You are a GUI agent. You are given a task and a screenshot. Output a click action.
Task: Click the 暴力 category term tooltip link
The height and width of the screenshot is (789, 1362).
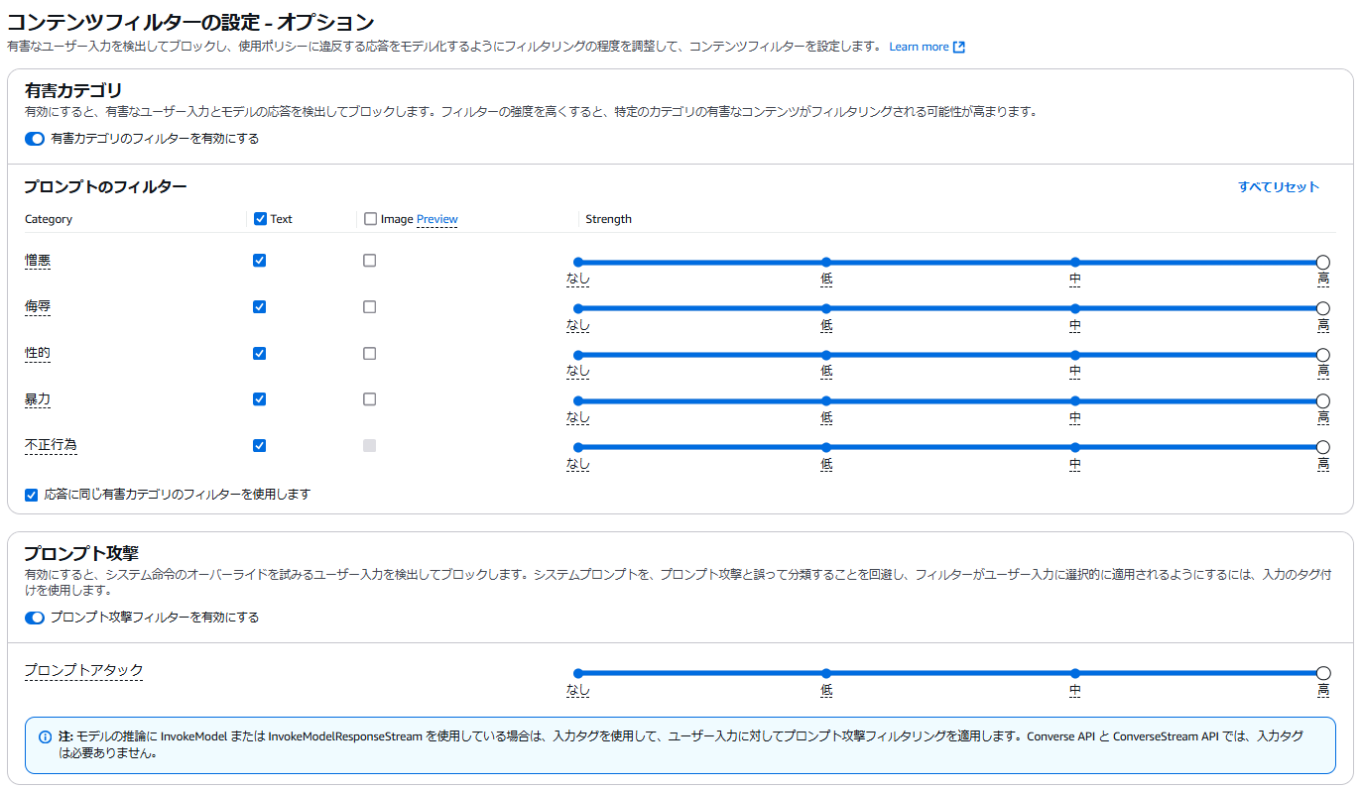[x=37, y=398]
